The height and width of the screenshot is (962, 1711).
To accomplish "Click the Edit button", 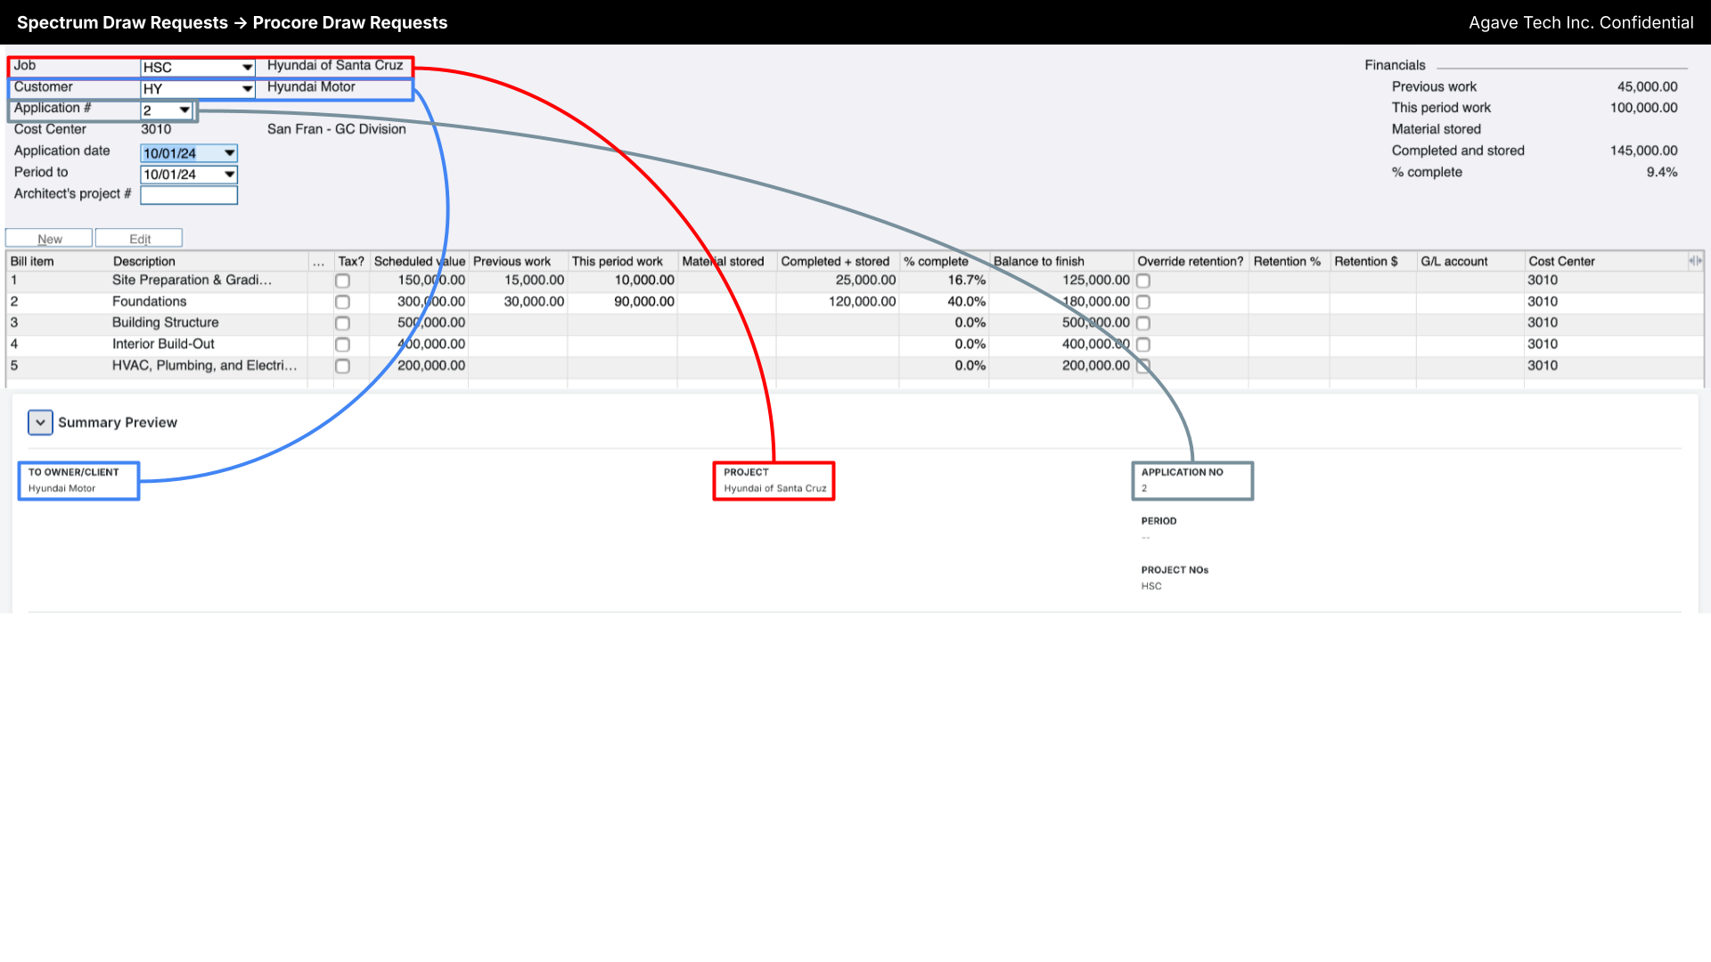I will 139,239.
